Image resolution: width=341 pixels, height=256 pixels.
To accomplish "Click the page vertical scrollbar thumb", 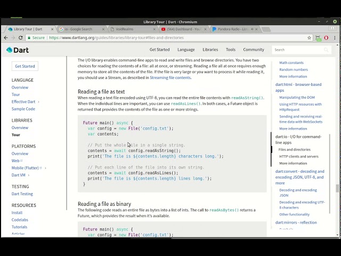I will 337,188.
